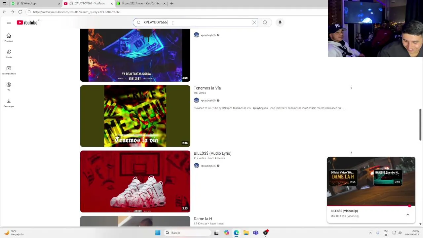Open a new browser tab
Screen dimensions: 423x238
pos(172,4)
